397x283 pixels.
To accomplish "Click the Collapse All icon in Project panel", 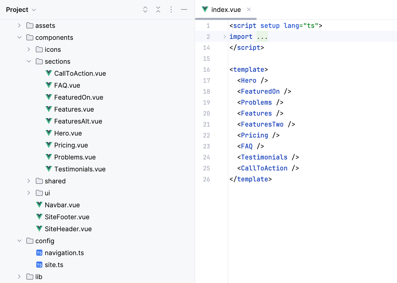I will 158,10.
